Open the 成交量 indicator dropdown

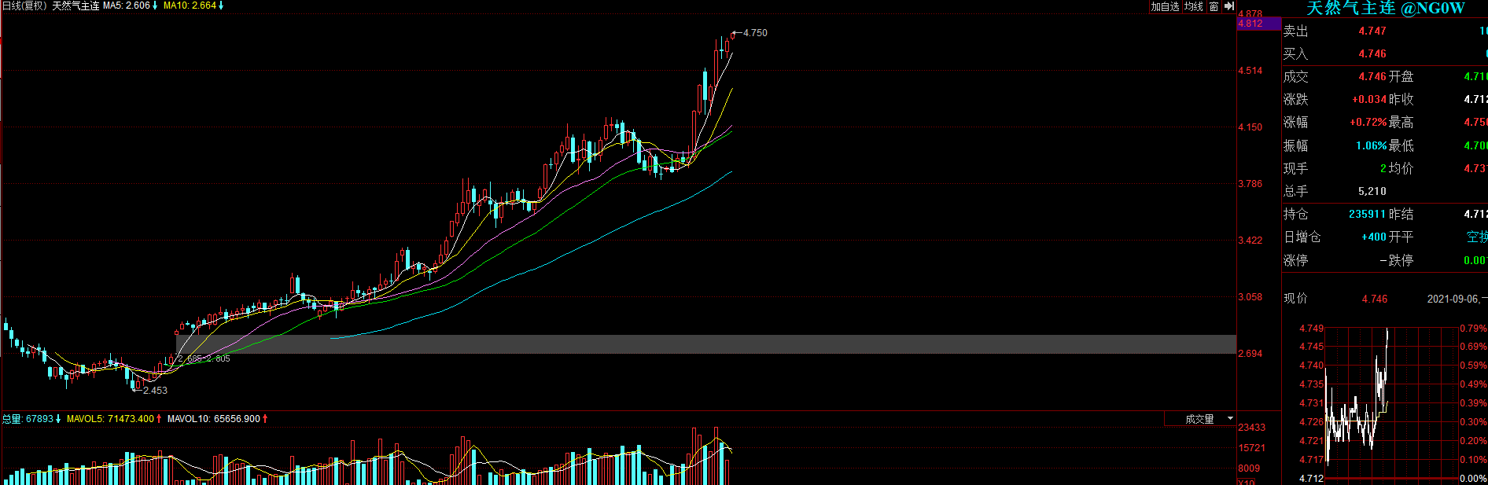pyautogui.click(x=1200, y=419)
